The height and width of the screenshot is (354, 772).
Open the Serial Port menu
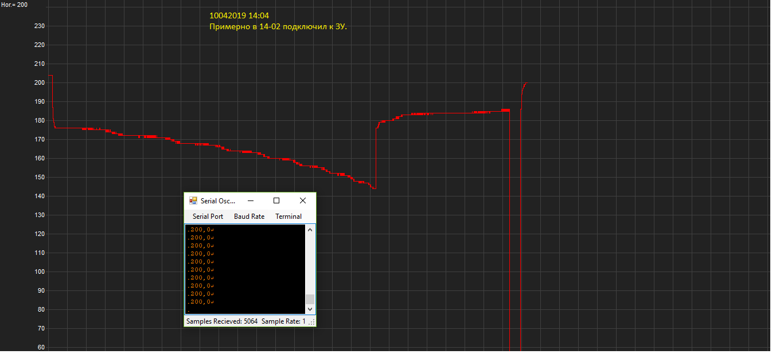[208, 217]
